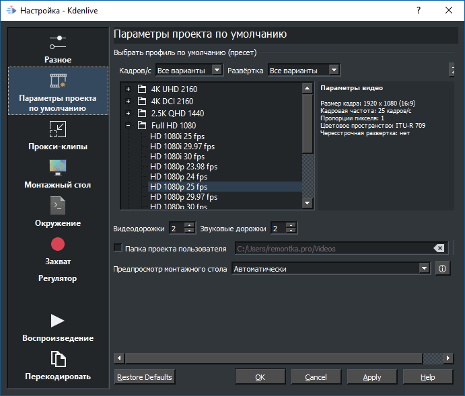Select HD 1080p 23.98 fps profile
Image resolution: width=465 pixels, height=396 pixels.
184,167
